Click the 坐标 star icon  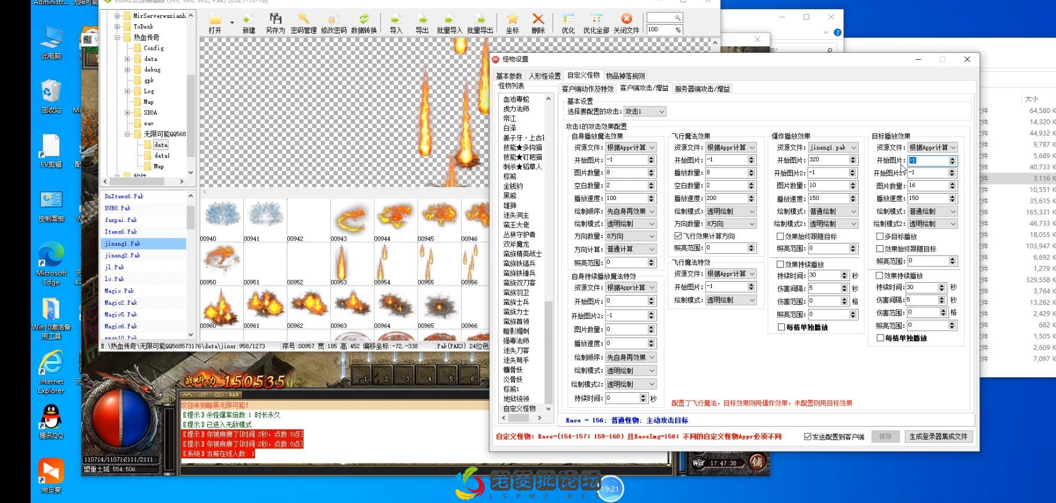coord(512,23)
